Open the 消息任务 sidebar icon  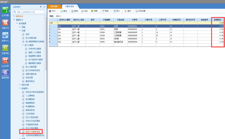[x=5, y=23]
